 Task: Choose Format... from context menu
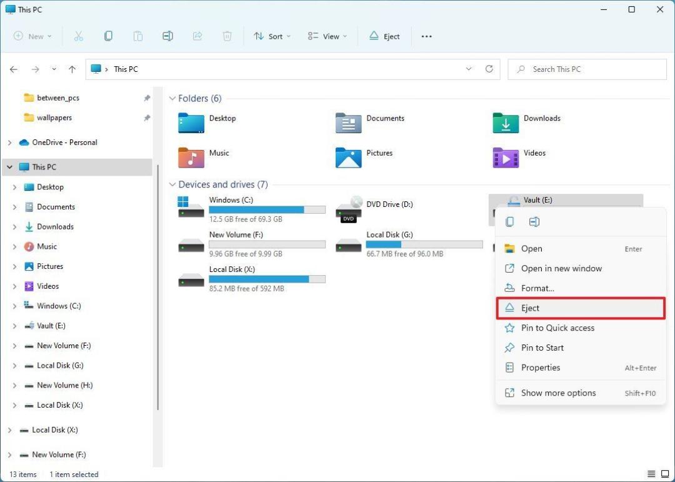coord(580,288)
